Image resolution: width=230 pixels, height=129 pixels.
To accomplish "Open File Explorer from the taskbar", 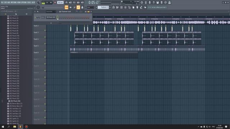I will tap(15, 126).
